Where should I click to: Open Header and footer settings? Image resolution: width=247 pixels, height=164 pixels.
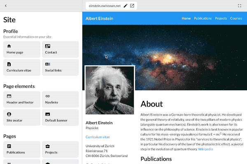(22, 99)
